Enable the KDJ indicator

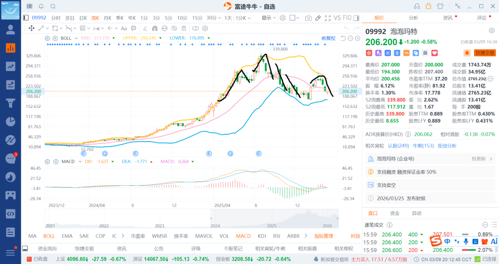coord(262,236)
